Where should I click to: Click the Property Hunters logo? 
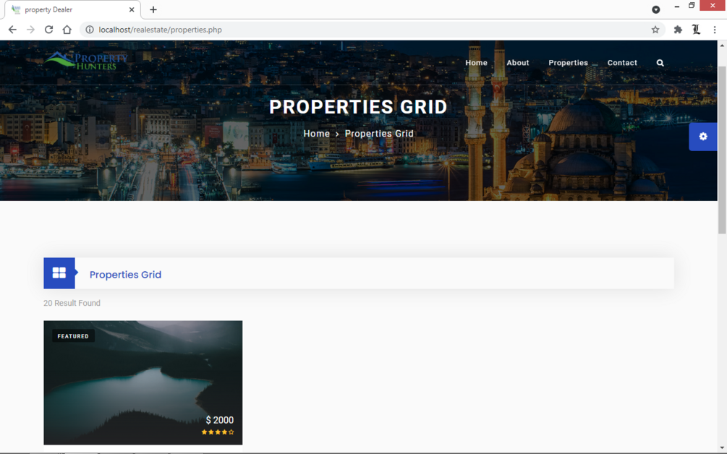point(86,61)
